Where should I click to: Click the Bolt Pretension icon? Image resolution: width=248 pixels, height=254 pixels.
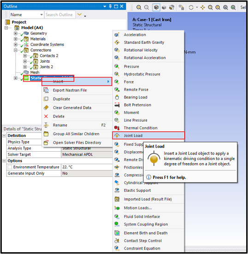(x=117, y=105)
